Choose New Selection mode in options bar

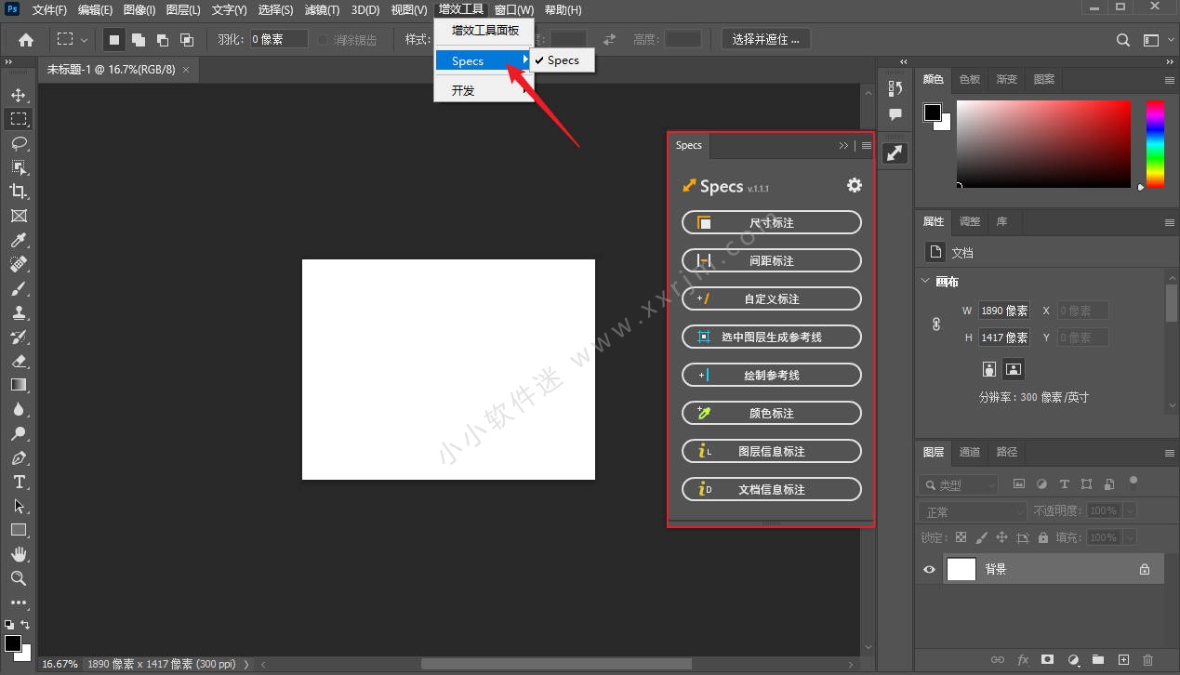tap(113, 40)
